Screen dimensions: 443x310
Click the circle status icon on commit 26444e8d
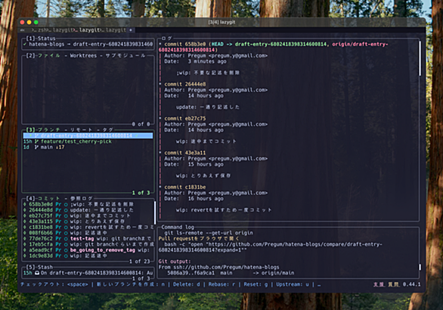click(x=66, y=210)
